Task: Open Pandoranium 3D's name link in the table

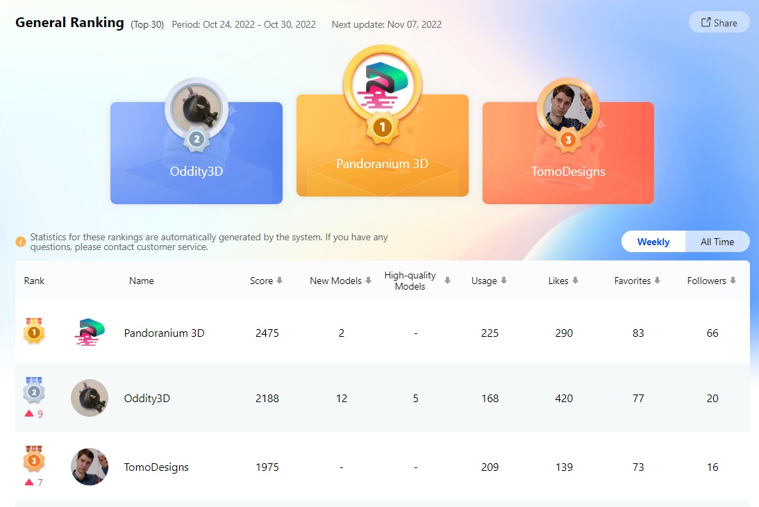Action: click(x=163, y=333)
